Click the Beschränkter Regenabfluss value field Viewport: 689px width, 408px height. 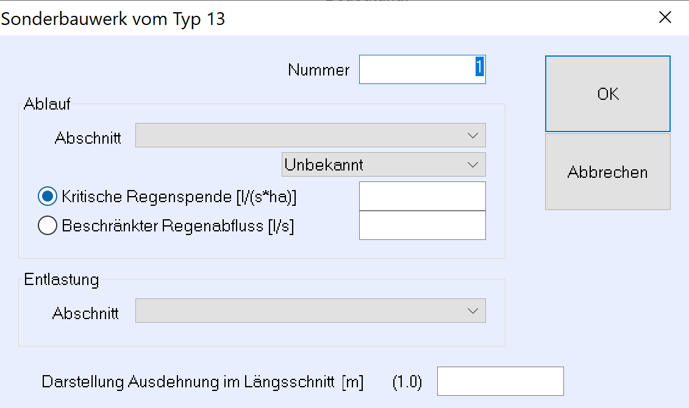422,225
